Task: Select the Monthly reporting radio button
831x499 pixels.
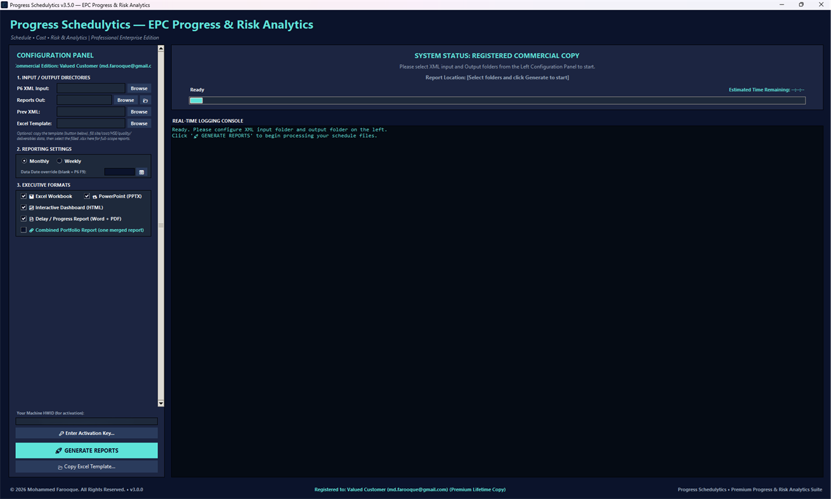Action: pos(25,161)
